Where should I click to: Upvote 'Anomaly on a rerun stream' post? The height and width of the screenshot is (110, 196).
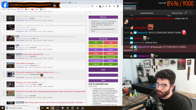click(x=4, y=82)
